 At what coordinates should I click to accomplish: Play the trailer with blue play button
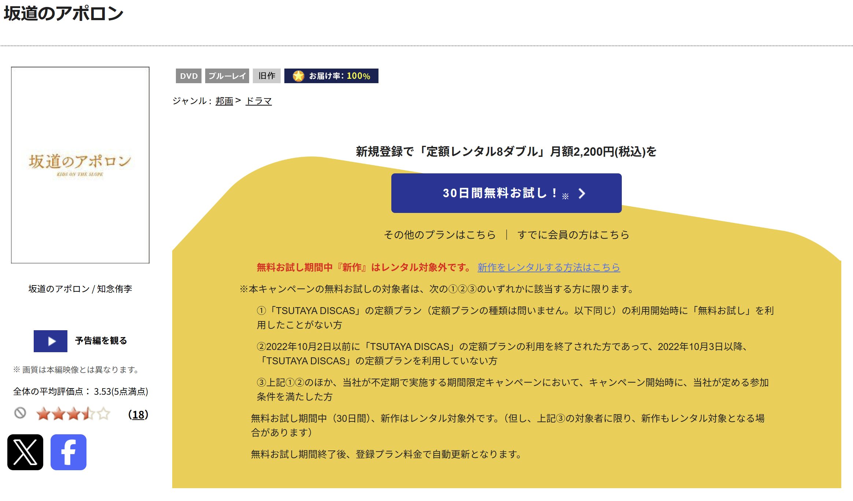click(51, 341)
